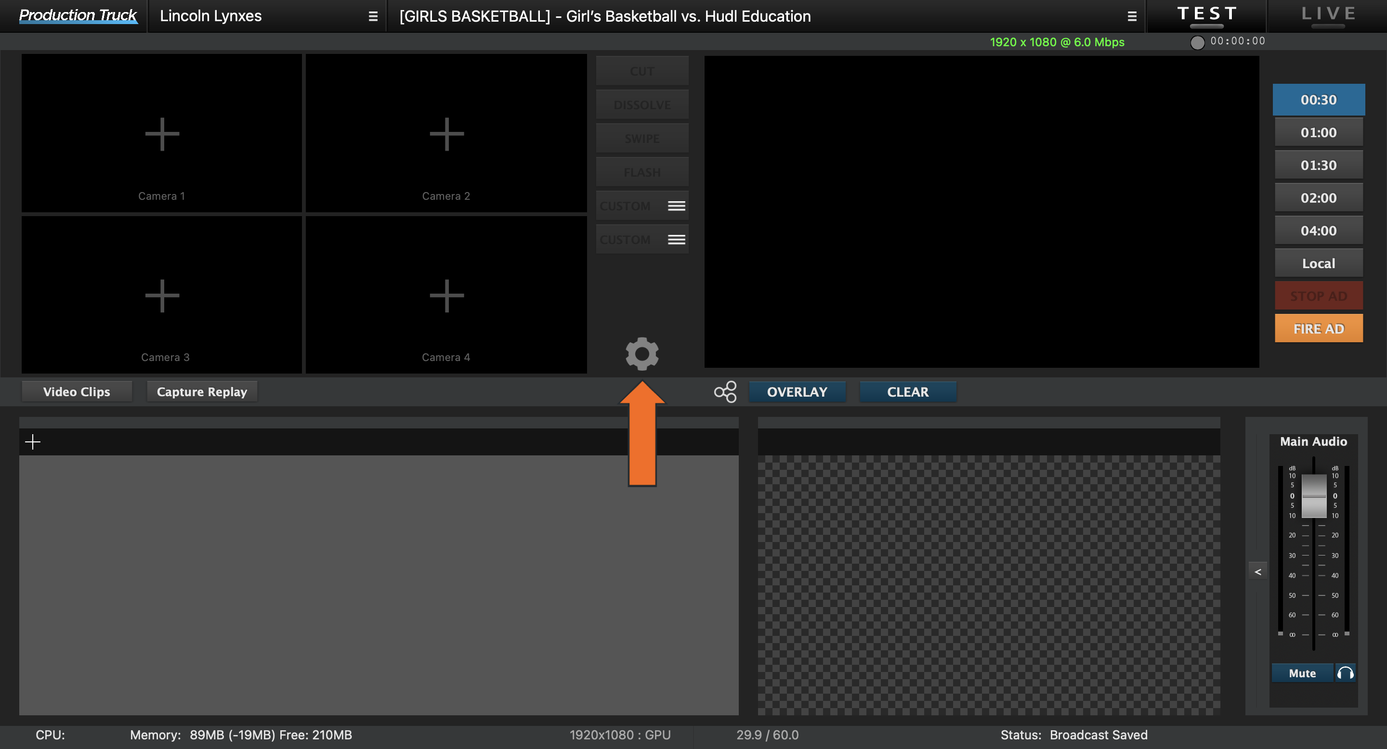Switch to the Capture Replay tab
Screen dimensions: 1387x749
coord(201,391)
